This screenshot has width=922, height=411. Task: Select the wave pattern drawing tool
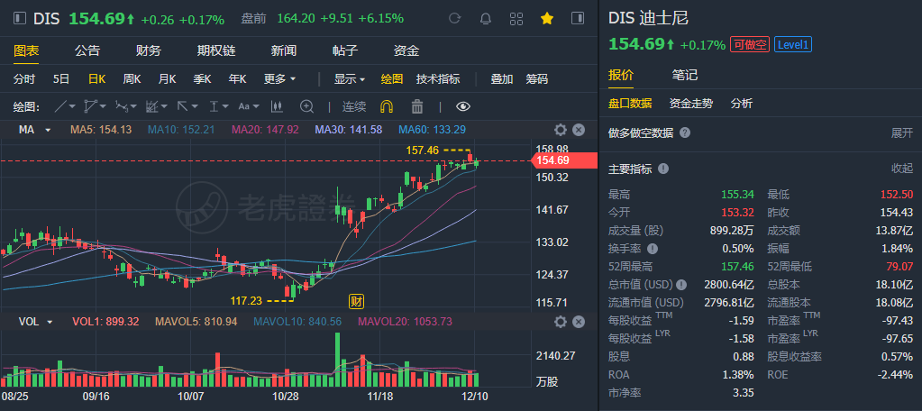[x=121, y=106]
